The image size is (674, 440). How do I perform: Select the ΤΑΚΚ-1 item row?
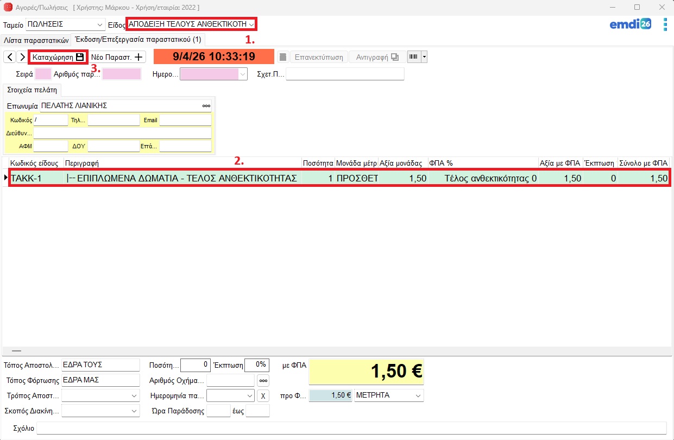[154, 178]
